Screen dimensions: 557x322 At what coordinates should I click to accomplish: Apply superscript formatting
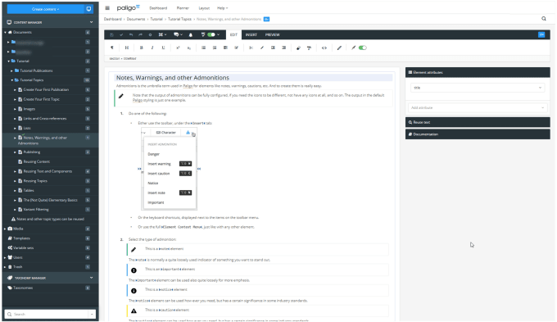pyautogui.click(x=178, y=48)
